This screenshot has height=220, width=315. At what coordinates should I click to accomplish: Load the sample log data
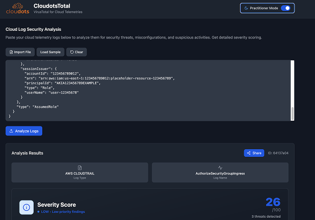click(x=50, y=52)
